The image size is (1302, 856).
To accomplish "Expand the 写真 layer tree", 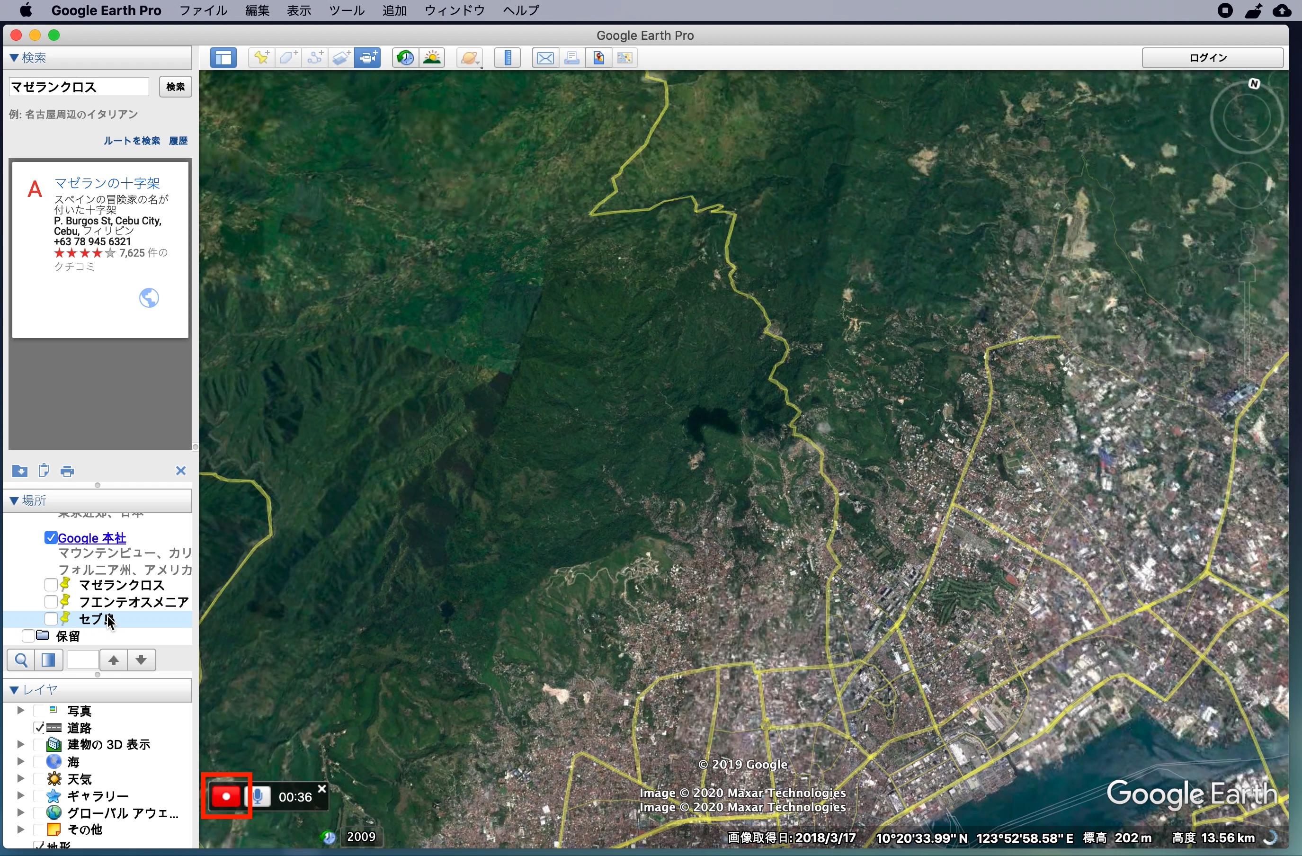I will (20, 711).
